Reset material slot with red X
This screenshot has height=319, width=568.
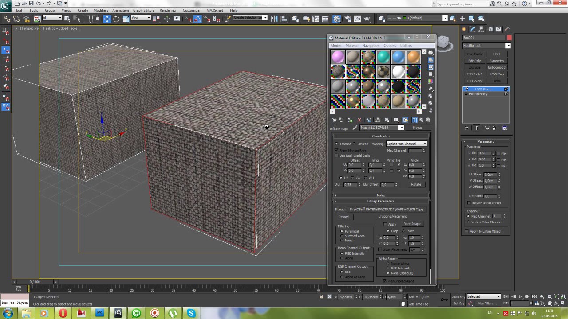359,120
